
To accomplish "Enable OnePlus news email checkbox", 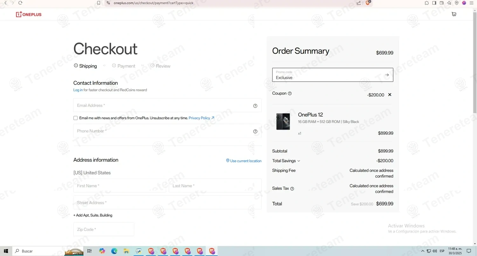I will tap(75, 118).
